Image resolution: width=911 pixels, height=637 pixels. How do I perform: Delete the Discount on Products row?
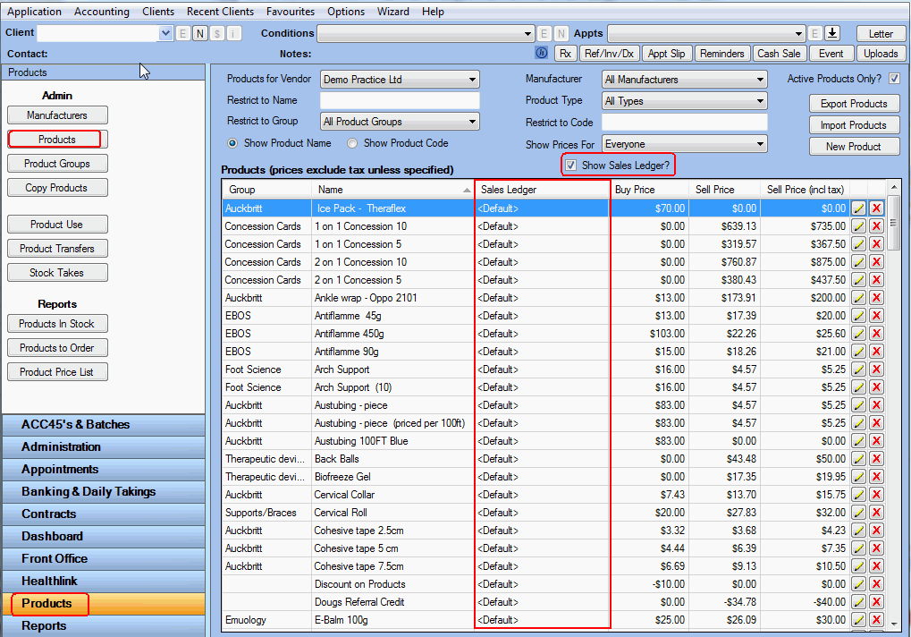click(877, 584)
